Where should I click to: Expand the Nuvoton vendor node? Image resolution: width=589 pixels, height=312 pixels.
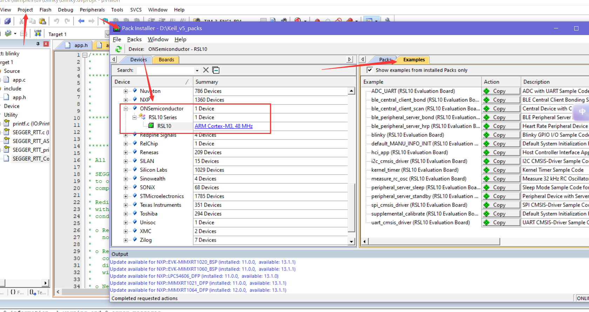[126, 91]
